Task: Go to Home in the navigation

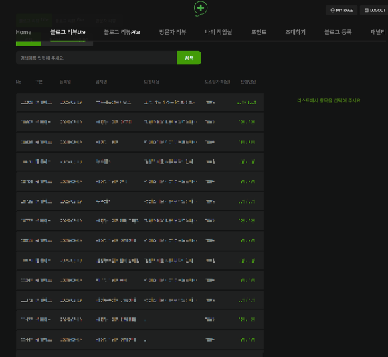Action: (23, 32)
